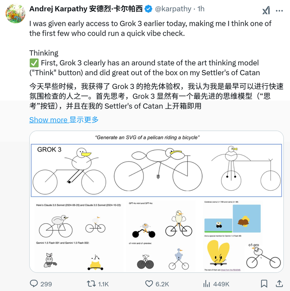Open the view analytics bar chart icon

click(x=207, y=284)
